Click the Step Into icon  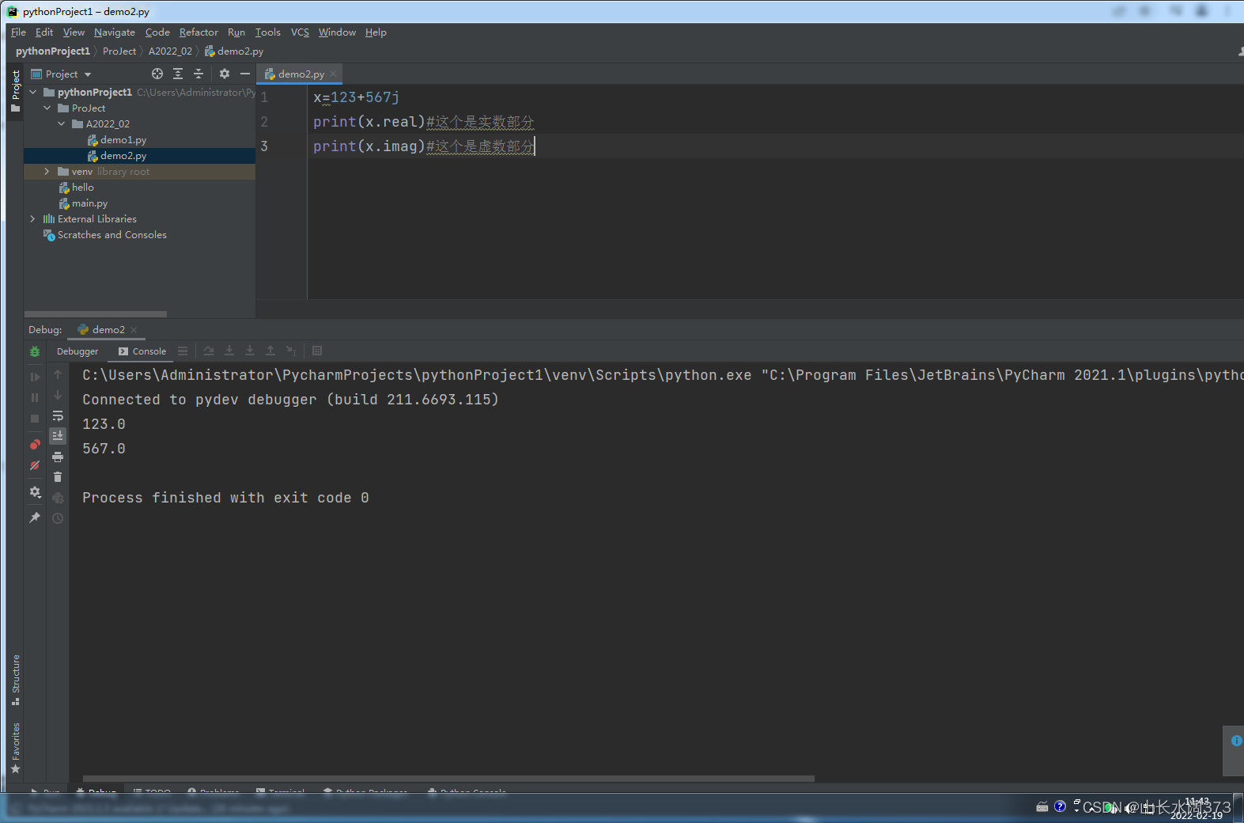pos(229,351)
